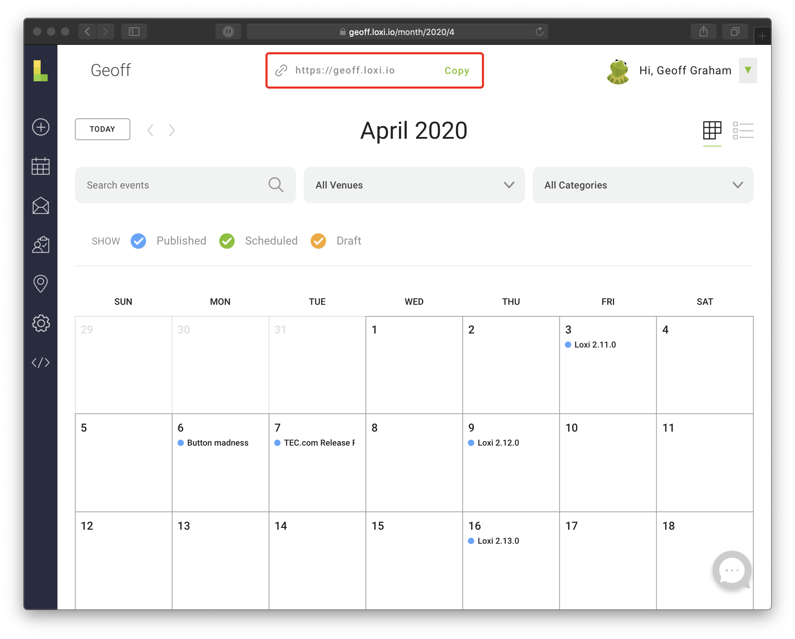Screen dimensions: 795x639
Task: Expand the All Venues dropdown
Action: point(414,185)
